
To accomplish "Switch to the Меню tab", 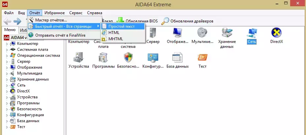I will pos(10,30).
